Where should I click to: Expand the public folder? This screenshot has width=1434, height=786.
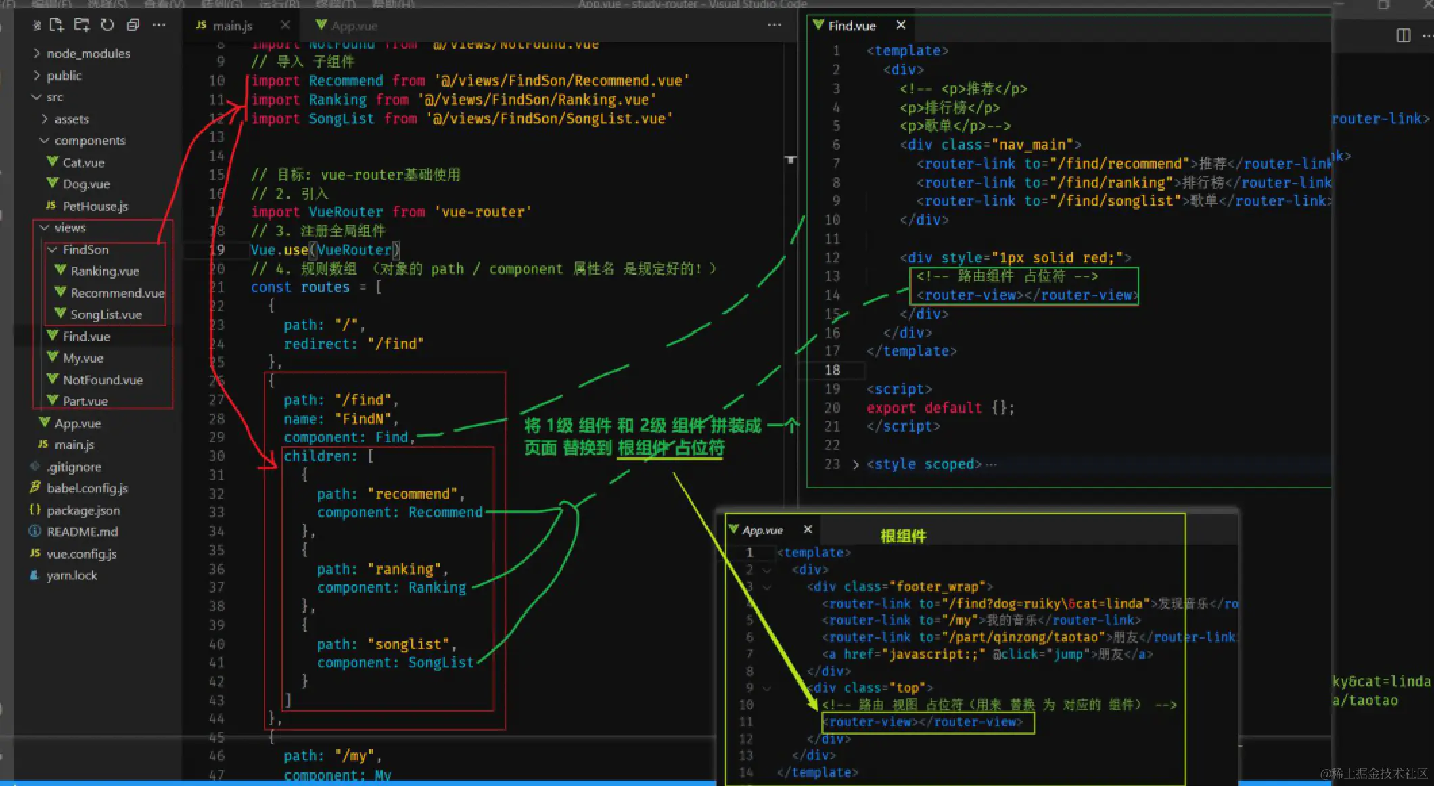point(64,76)
